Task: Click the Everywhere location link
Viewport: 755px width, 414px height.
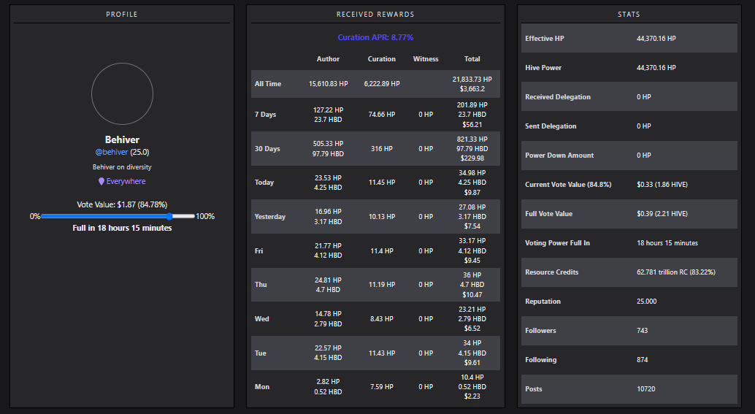Action: click(126, 182)
